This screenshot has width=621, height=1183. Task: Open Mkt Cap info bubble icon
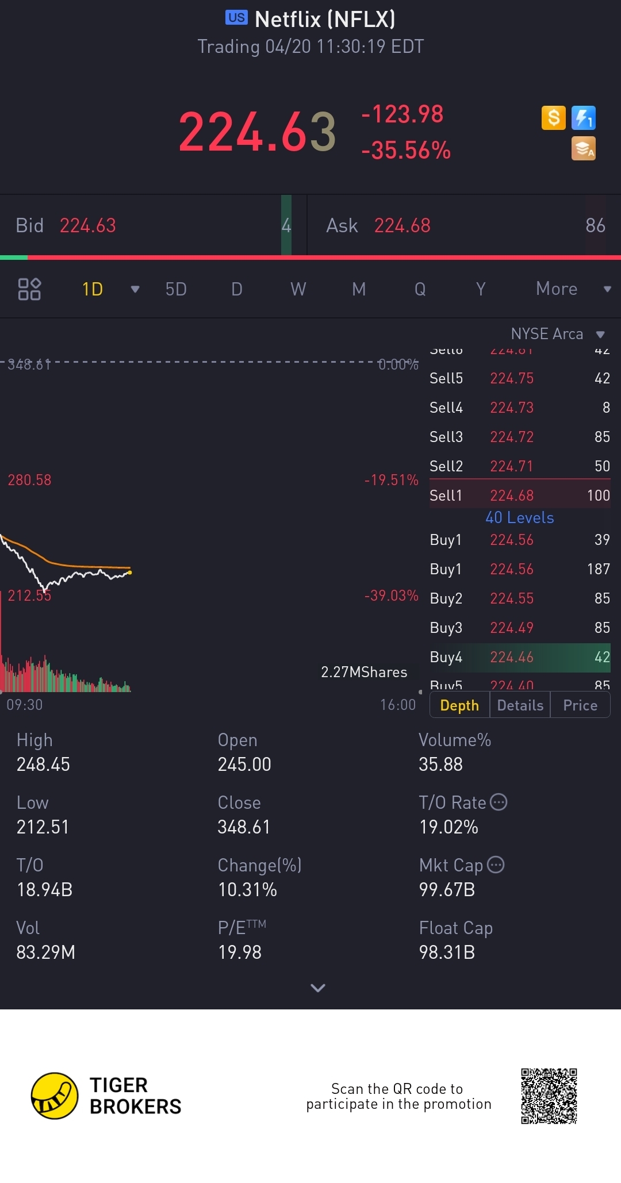point(496,865)
